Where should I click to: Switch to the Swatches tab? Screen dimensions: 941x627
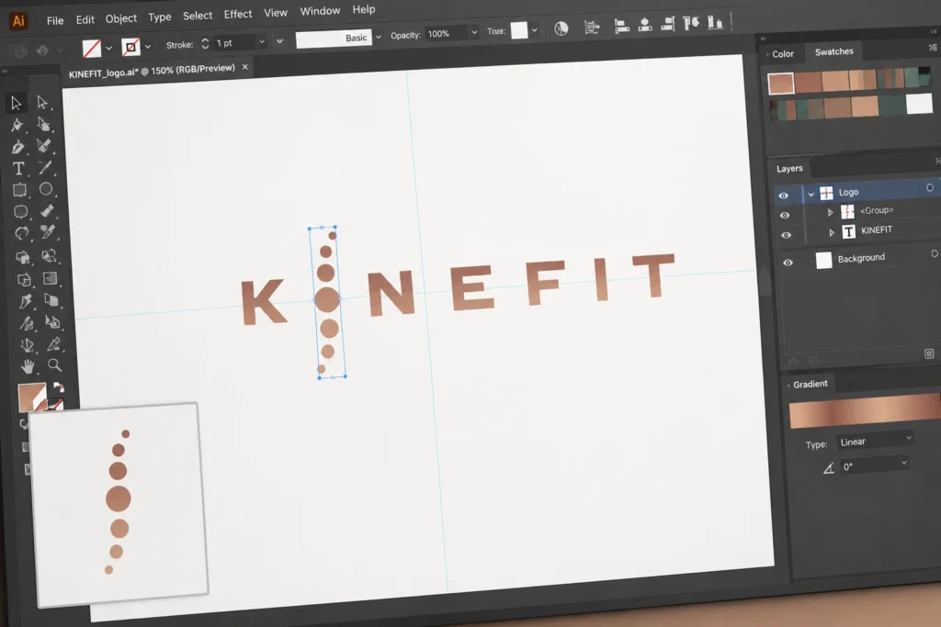[x=834, y=51]
